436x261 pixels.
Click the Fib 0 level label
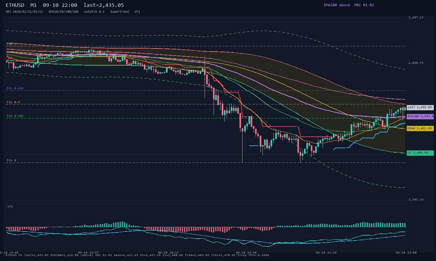(12, 160)
